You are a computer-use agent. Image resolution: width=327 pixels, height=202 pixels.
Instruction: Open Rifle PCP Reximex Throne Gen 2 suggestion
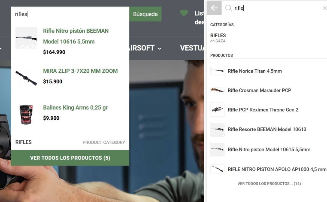(268, 110)
